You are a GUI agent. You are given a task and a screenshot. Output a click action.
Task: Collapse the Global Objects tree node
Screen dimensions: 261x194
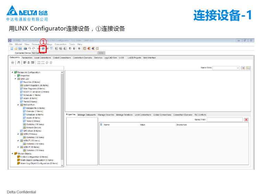[x=13, y=153]
